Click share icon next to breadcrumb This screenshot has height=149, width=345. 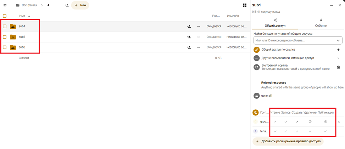click(x=67, y=5)
